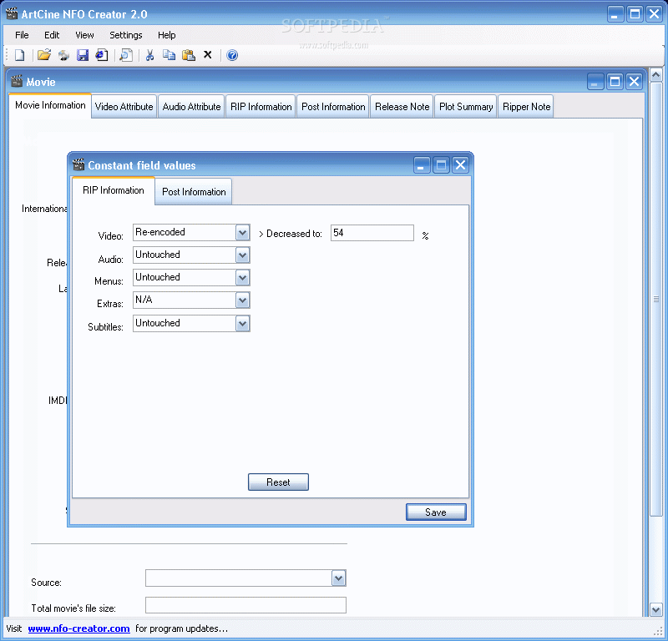Viewport: 668px width, 641px height.
Task: Open the Audio dropdown showing Untouched
Action: (x=242, y=255)
